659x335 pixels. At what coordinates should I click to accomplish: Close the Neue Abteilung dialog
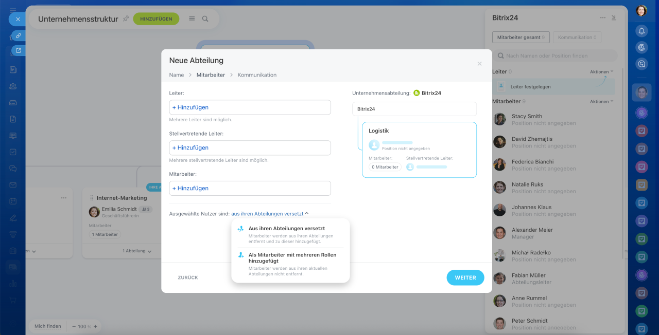[479, 64]
